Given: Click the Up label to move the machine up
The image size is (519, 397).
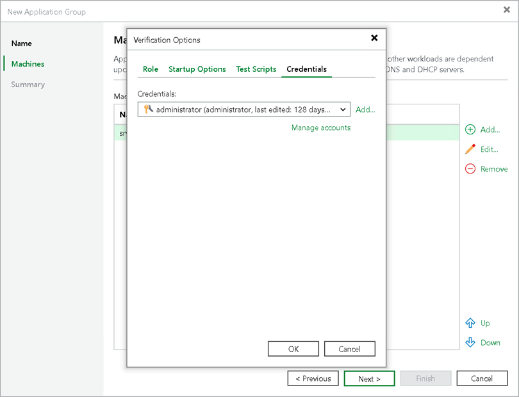Looking at the screenshot, I should (485, 323).
